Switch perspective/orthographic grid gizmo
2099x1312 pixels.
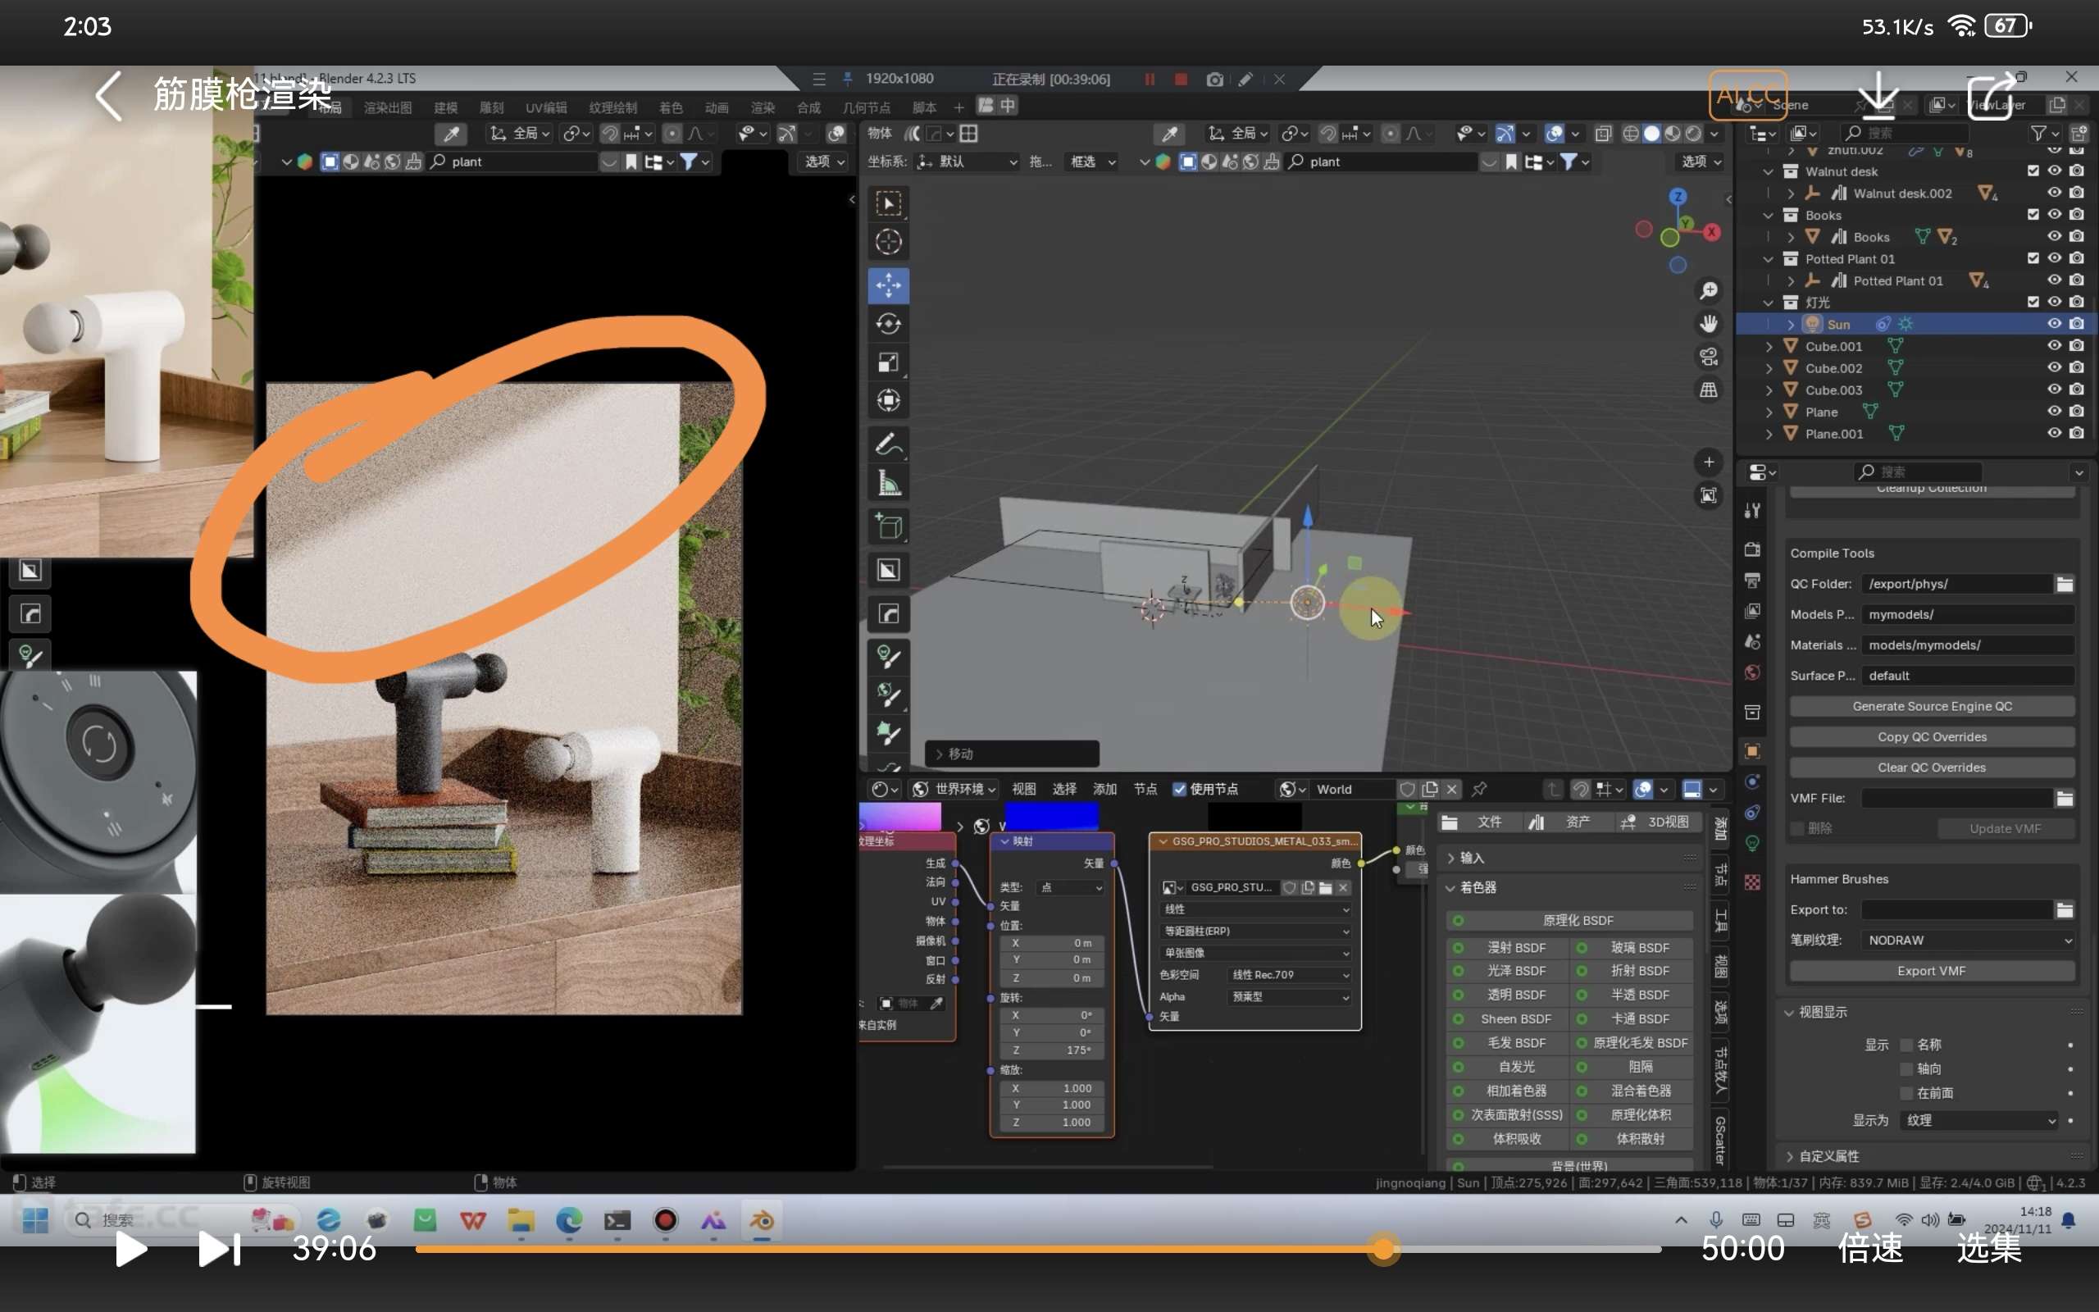1709,389
